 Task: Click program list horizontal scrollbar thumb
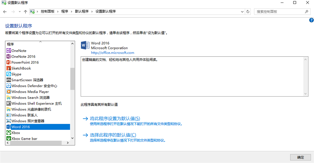pos(36,143)
